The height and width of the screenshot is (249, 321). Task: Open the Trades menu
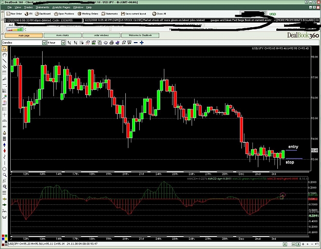[x=28, y=7]
